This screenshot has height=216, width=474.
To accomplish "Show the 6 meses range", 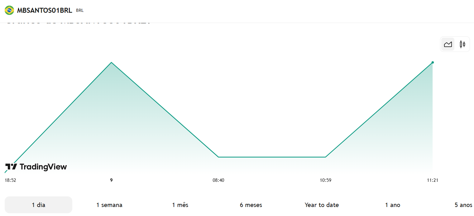I will 251,205.
